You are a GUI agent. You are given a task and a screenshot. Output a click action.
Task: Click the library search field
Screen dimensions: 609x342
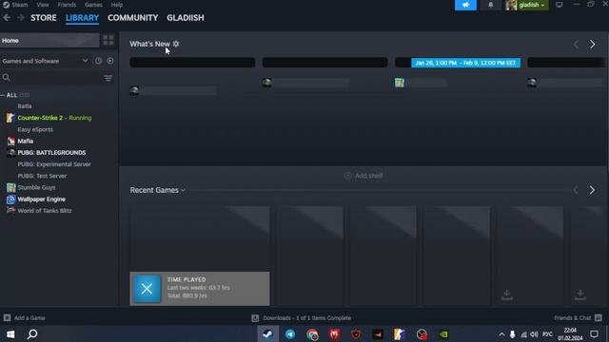(x=56, y=78)
